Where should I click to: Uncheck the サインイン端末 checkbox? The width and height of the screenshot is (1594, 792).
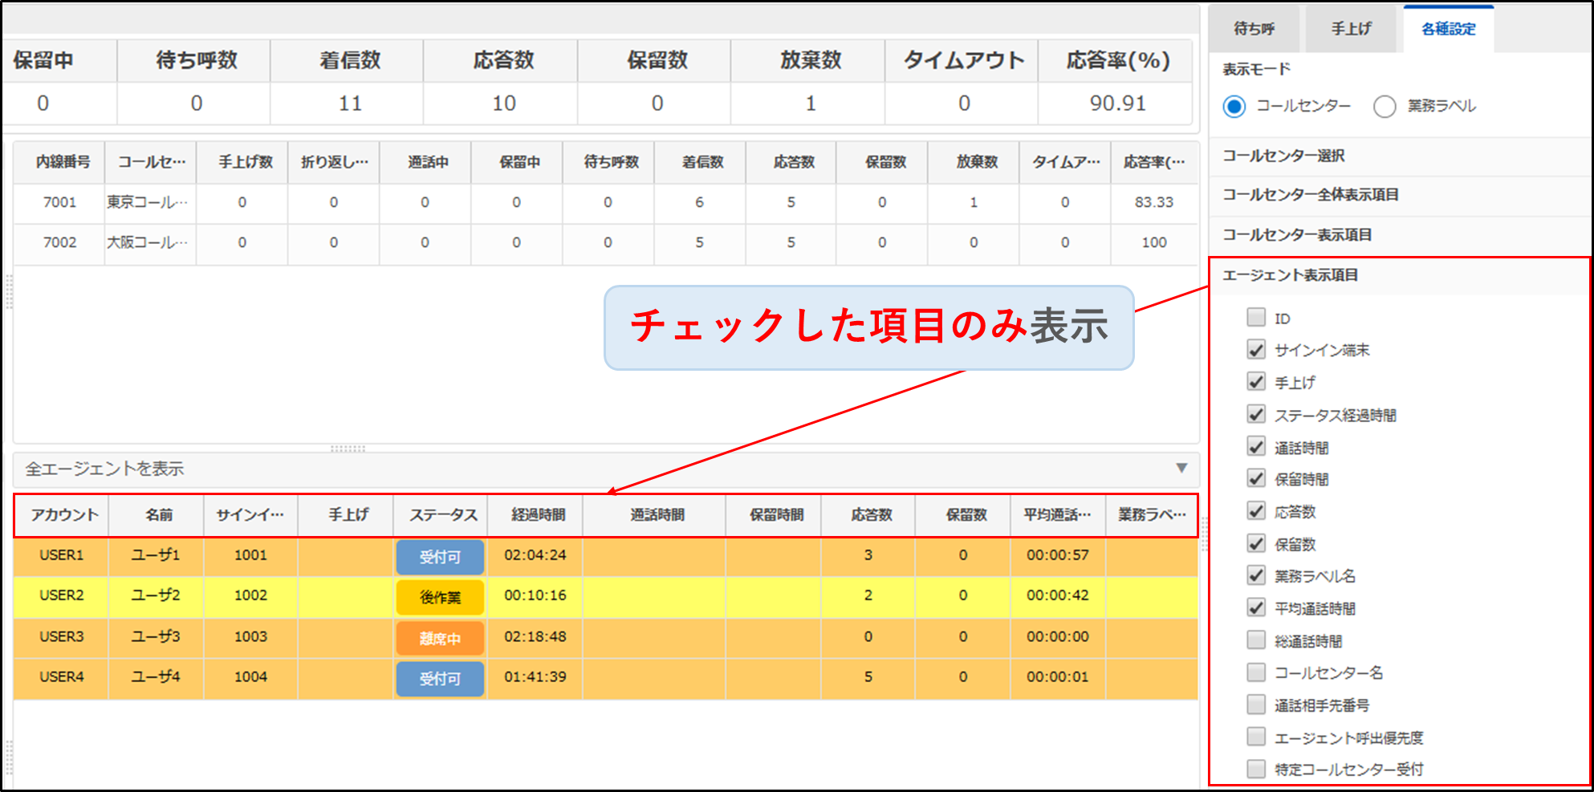(x=1256, y=350)
